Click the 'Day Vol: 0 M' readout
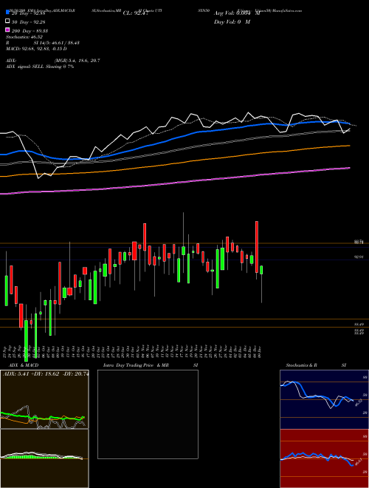This screenshot has width=369, height=488. [232, 21]
